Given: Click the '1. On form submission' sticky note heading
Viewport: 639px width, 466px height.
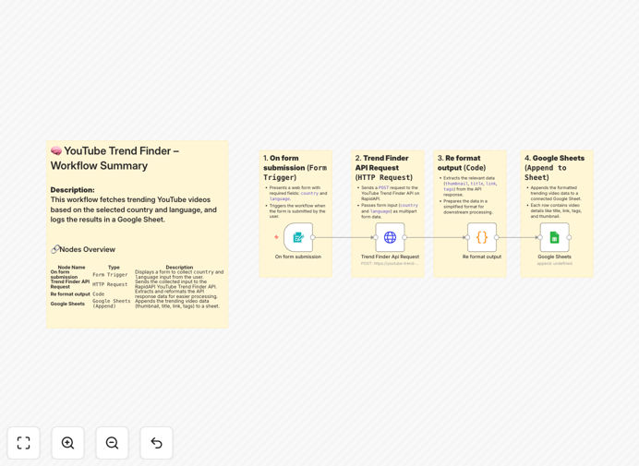Looking at the screenshot, I should pyautogui.click(x=295, y=167).
